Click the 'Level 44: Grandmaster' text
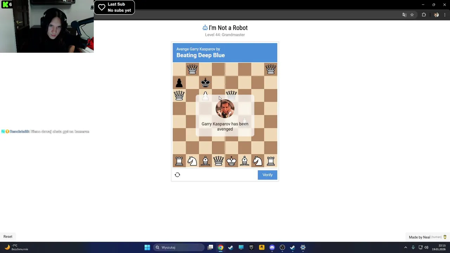 coord(225,35)
